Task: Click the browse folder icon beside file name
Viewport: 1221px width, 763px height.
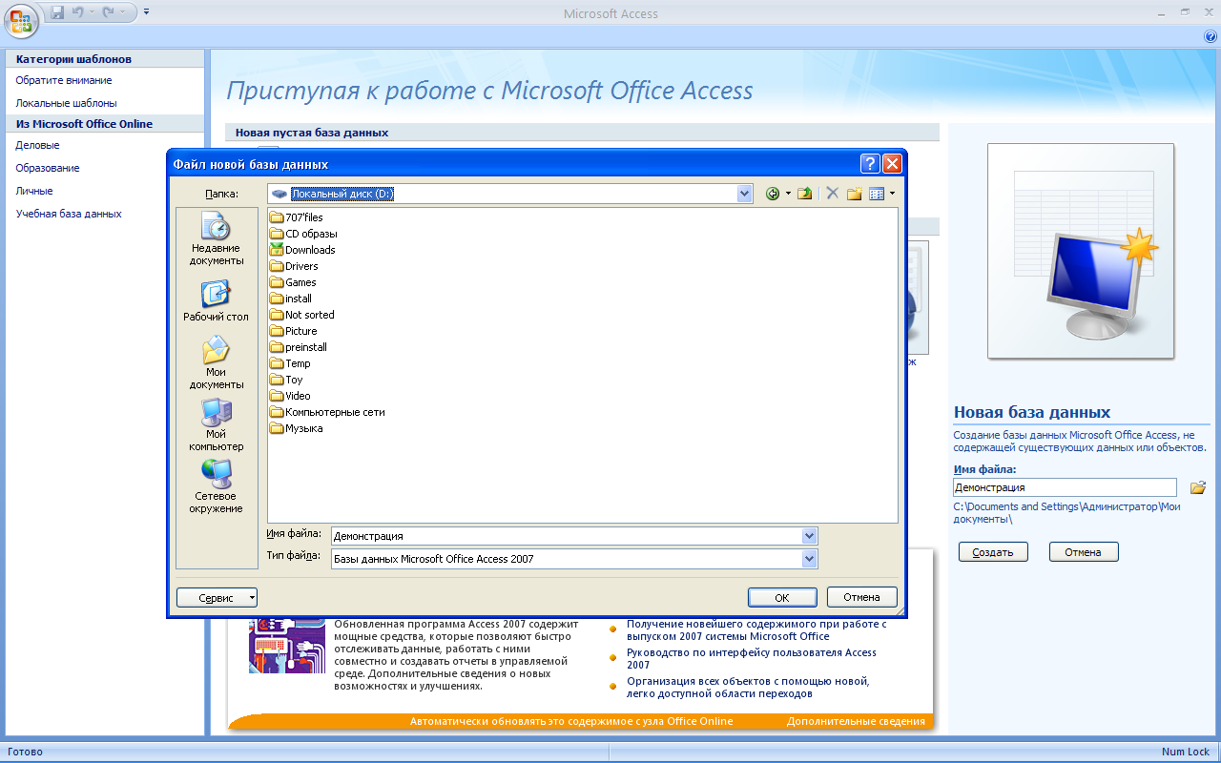Action: [x=1197, y=487]
